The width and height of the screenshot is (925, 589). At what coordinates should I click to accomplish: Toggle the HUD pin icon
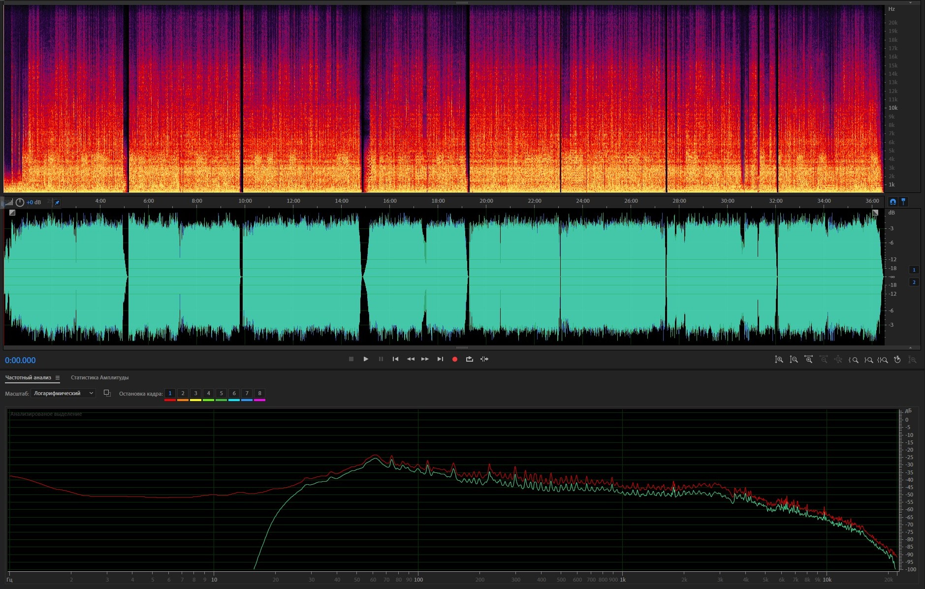pyautogui.click(x=57, y=202)
